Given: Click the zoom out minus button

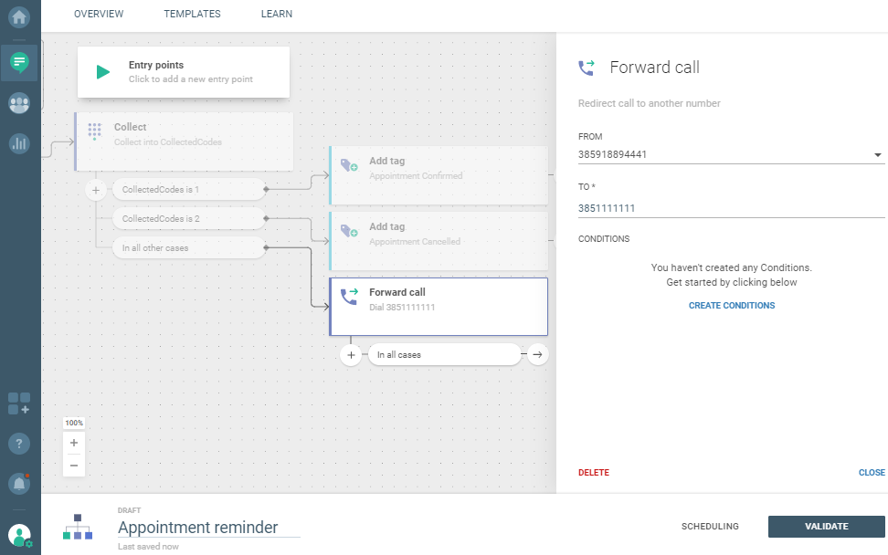Looking at the screenshot, I should coord(74,465).
